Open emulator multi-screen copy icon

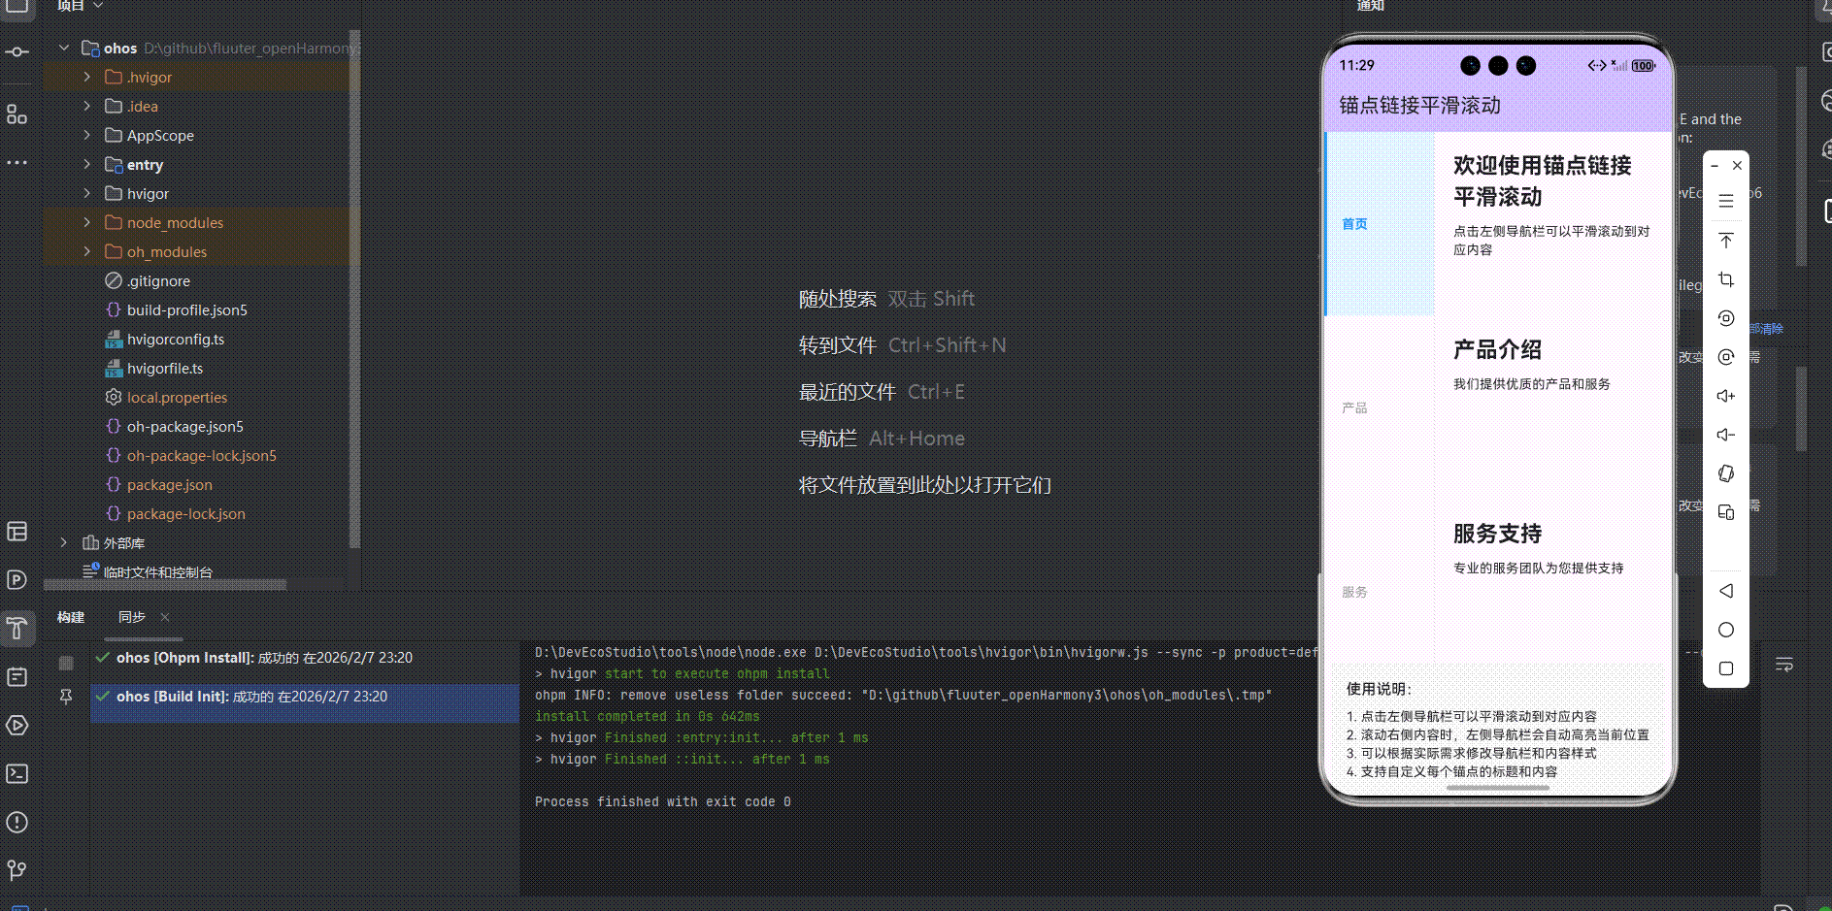pos(1725,512)
